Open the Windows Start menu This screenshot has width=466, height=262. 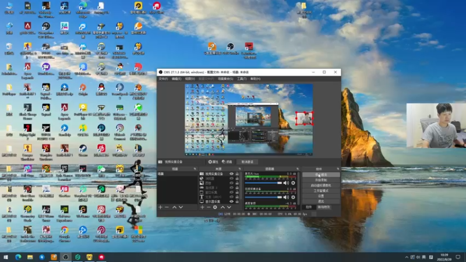[6, 257]
